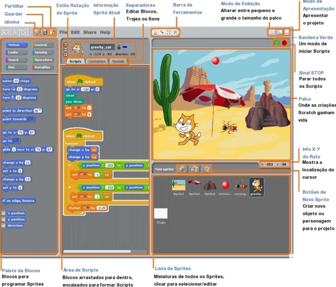Image resolution: width=336 pixels, height=287 pixels.
Task: Click the cat sprite on the stage
Action: pyautogui.click(x=187, y=130)
